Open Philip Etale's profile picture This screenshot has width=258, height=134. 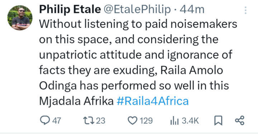(x=20, y=18)
